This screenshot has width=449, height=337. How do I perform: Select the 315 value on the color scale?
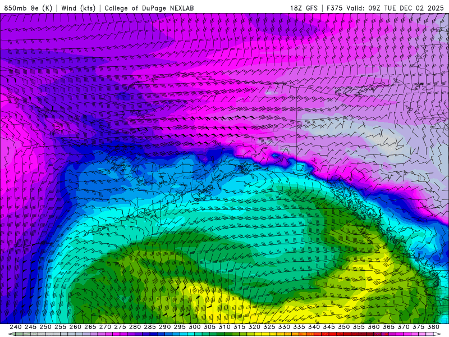(240, 327)
